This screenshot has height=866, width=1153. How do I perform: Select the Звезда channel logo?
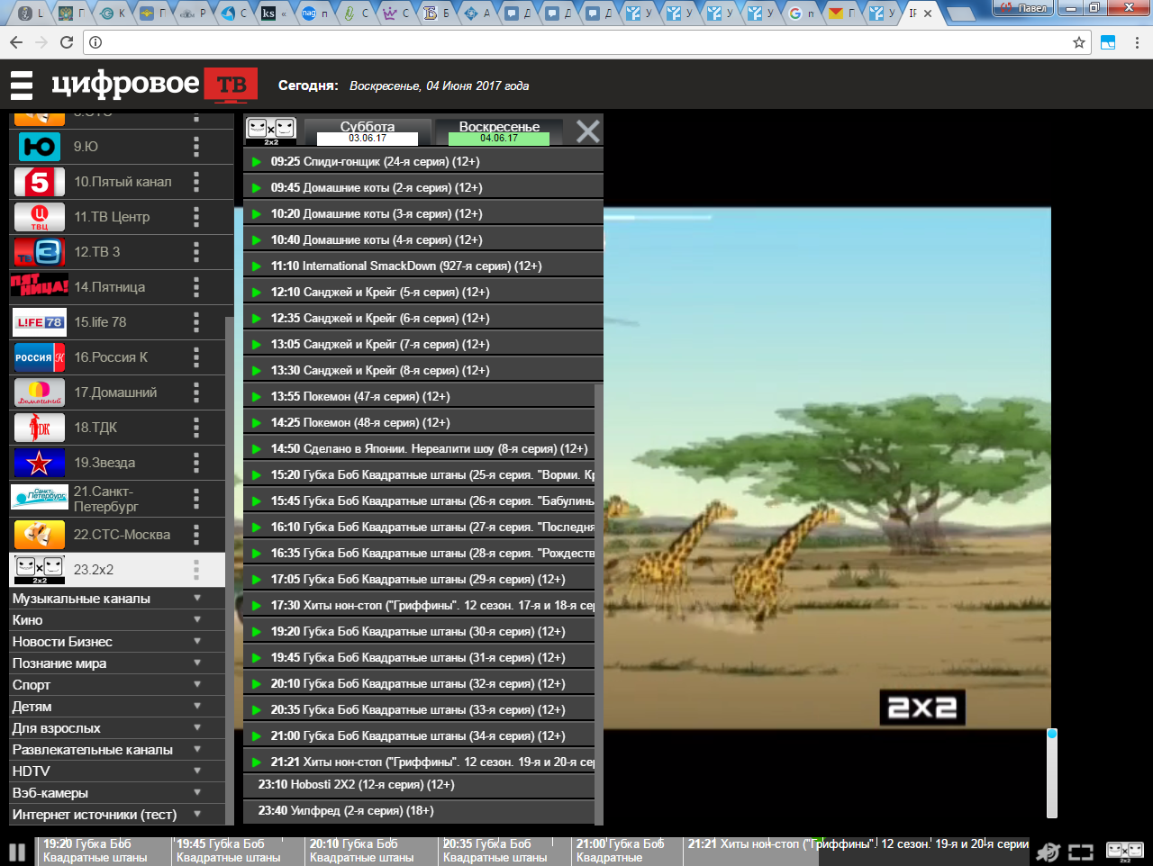(39, 463)
